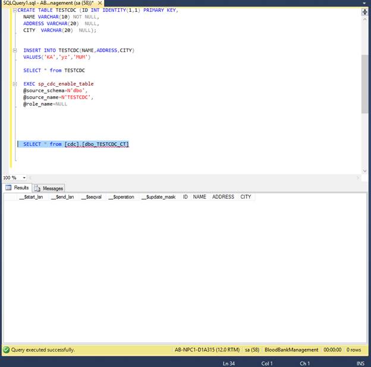This screenshot has height=367, width=371.
Task: Collapse the CREATE TABLE code block
Action: pos(15,10)
